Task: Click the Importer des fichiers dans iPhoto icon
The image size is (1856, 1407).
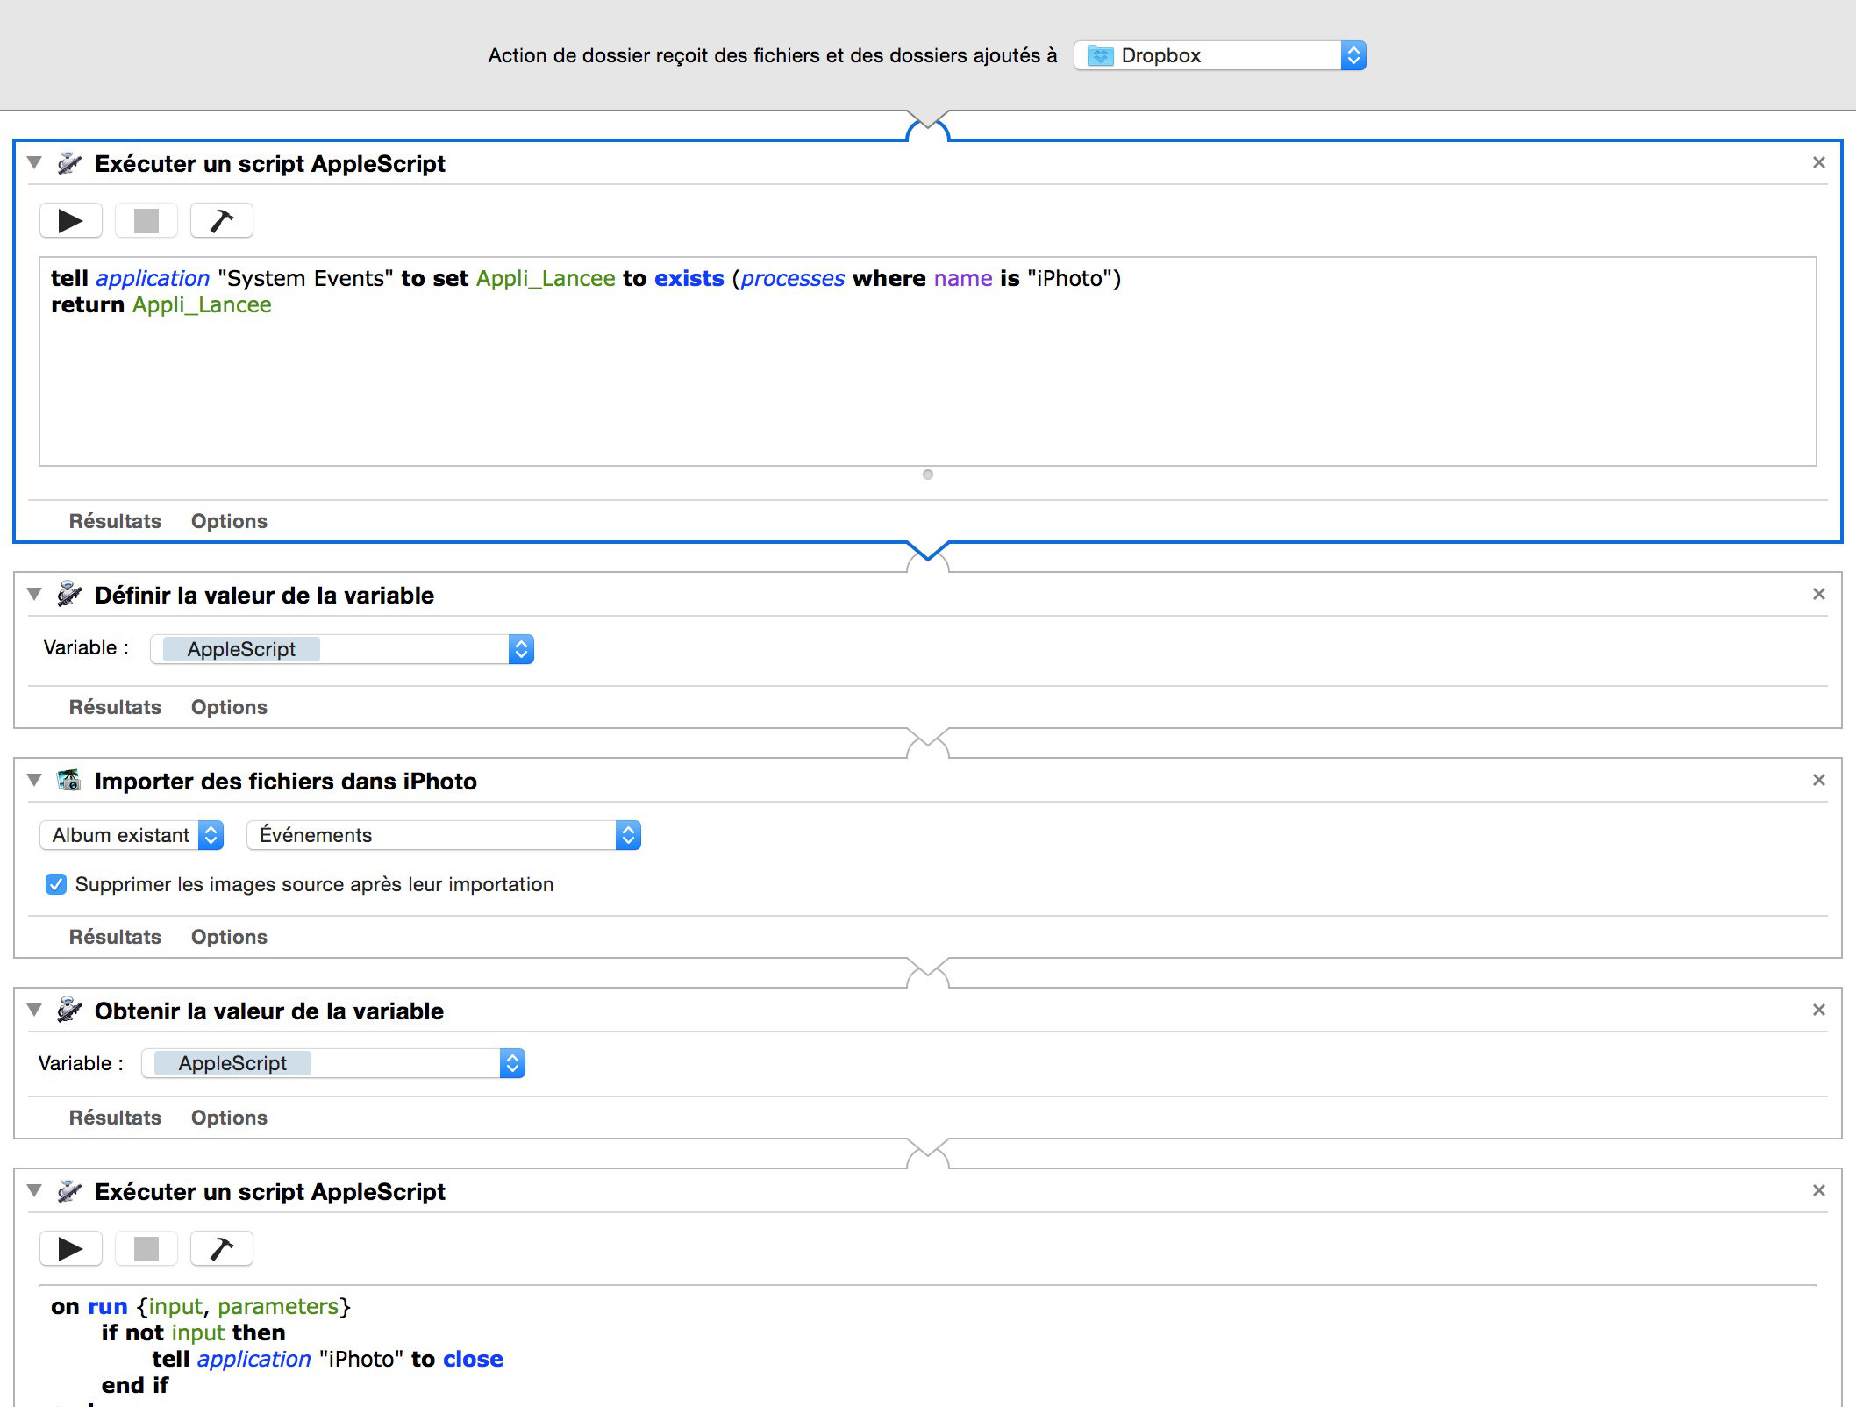Action: coord(69,781)
